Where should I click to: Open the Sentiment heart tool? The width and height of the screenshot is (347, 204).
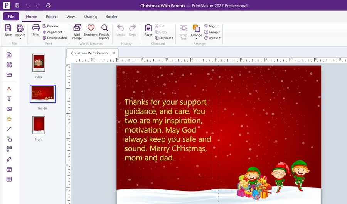(x=91, y=30)
